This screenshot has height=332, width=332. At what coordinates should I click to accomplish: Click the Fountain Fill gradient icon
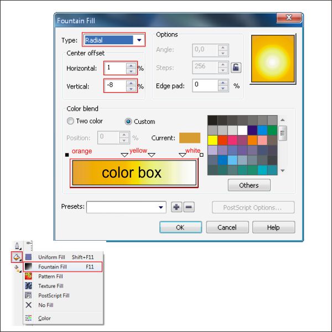28,267
